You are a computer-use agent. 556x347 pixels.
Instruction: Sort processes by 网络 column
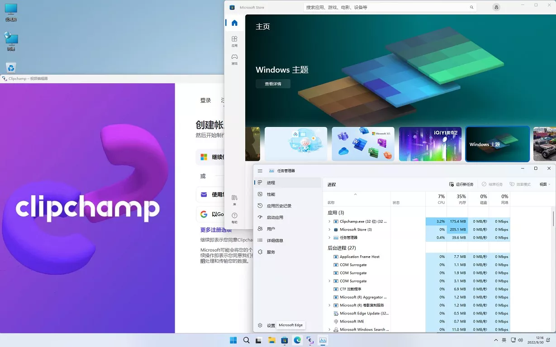point(499,199)
